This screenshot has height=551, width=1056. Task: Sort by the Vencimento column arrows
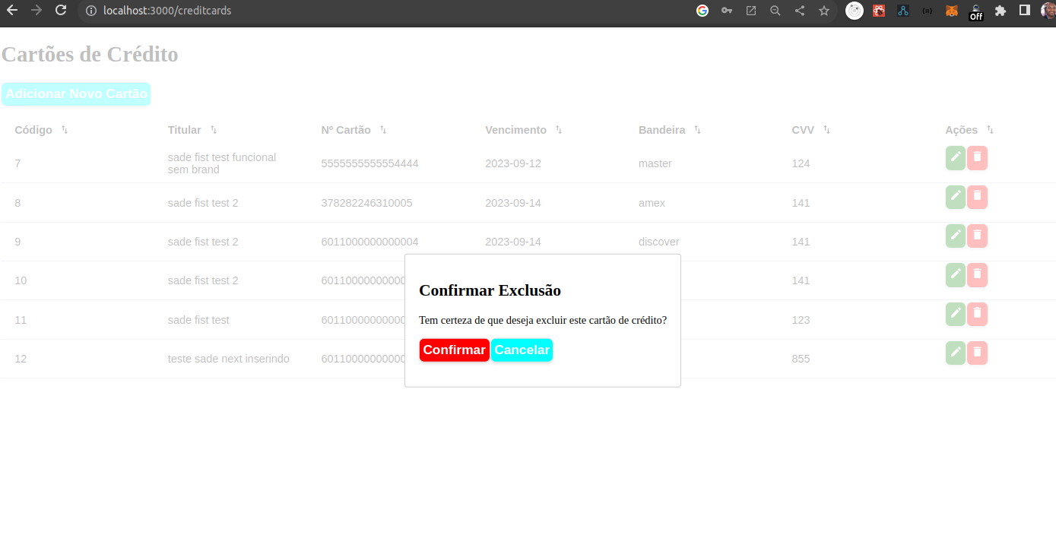[559, 130]
